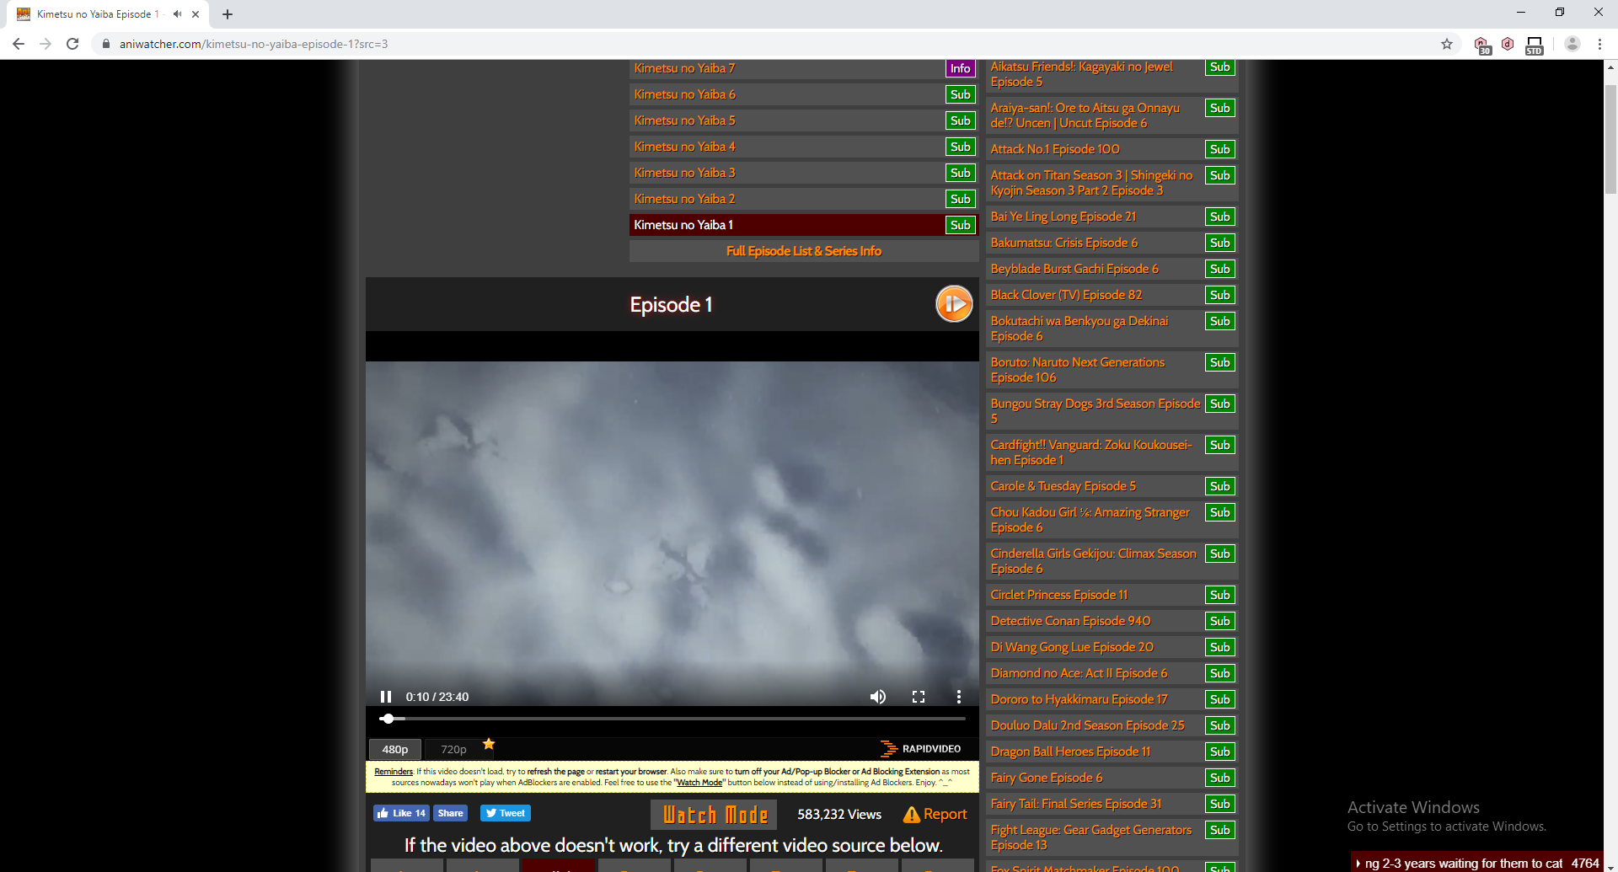Open Detective Conan Episode 940
1618x872 pixels.
point(1070,621)
